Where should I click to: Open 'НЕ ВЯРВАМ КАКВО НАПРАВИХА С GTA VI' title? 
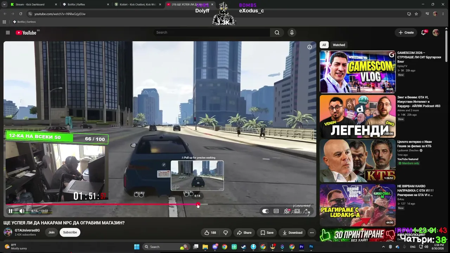click(416, 190)
